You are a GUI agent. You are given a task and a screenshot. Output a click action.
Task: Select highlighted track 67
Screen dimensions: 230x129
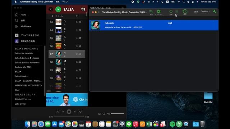pyautogui.click(x=67, y=54)
